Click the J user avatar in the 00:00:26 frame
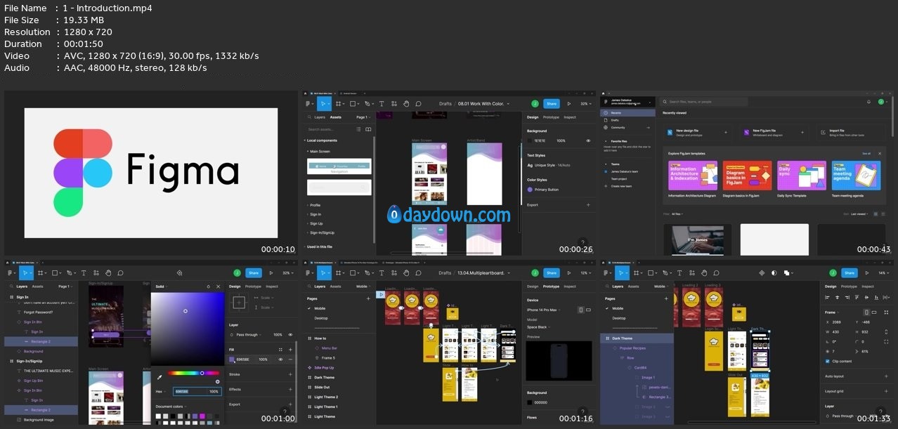This screenshot has width=898, height=429. pyautogui.click(x=535, y=103)
